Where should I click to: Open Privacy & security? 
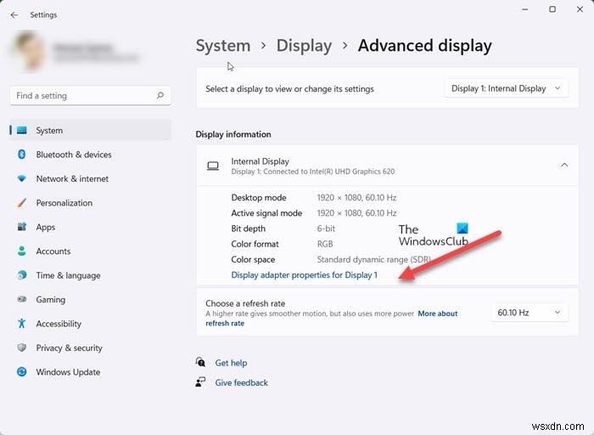coord(90,347)
